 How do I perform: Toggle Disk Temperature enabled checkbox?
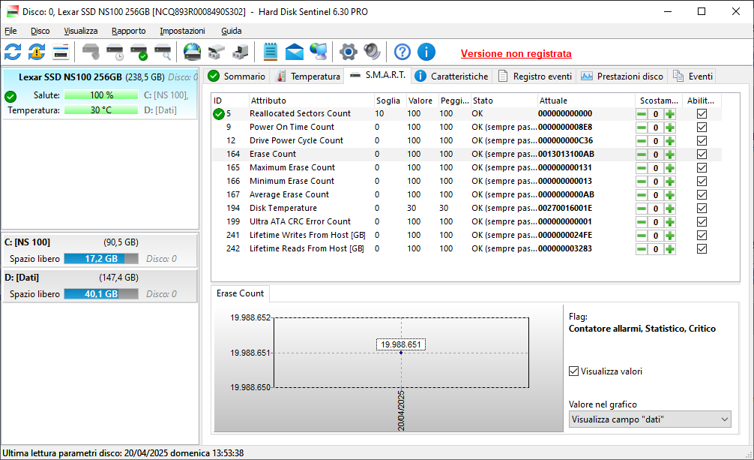702,209
